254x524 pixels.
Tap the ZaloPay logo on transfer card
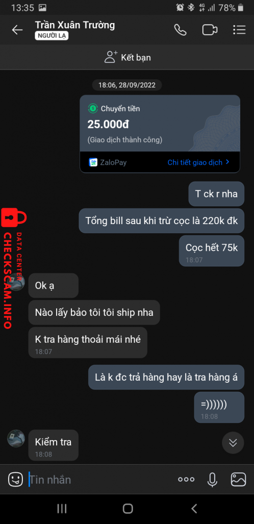[93, 162]
